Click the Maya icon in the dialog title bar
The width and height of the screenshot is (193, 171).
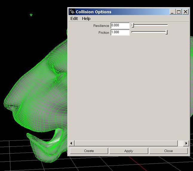(72, 12)
